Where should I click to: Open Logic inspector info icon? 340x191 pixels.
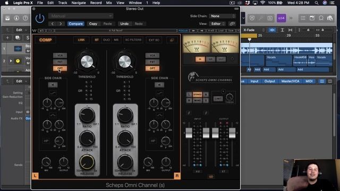[16, 18]
